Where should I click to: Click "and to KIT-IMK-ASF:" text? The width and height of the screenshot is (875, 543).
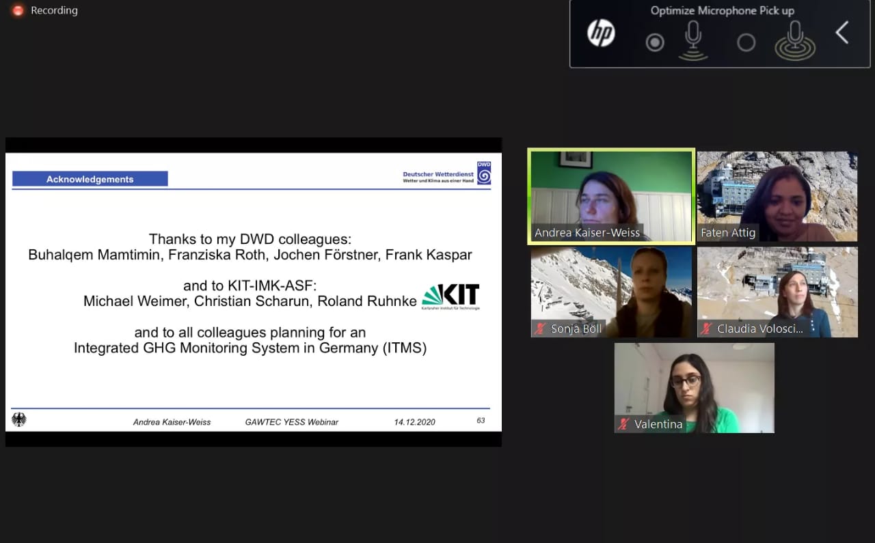[250, 286]
